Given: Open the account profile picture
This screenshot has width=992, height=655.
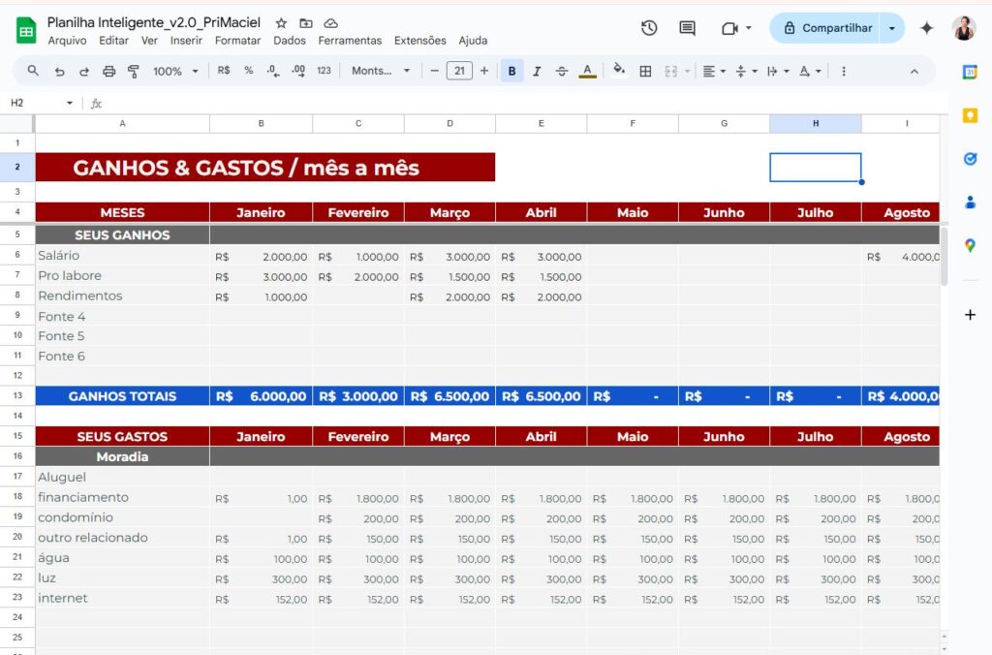Looking at the screenshot, I should [964, 28].
